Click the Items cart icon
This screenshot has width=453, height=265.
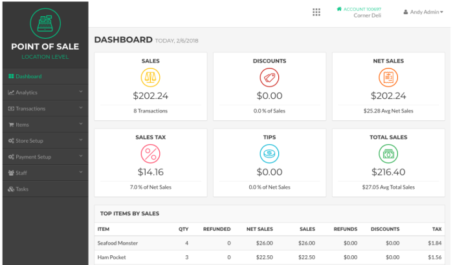[x=11, y=125]
